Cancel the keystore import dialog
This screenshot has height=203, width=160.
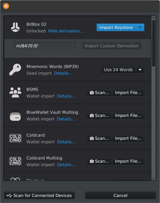tap(120, 195)
